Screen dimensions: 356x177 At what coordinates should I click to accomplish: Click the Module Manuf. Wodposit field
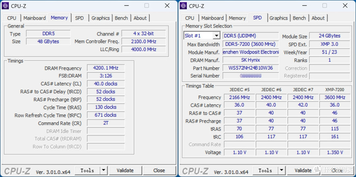pyautogui.click(x=251, y=52)
